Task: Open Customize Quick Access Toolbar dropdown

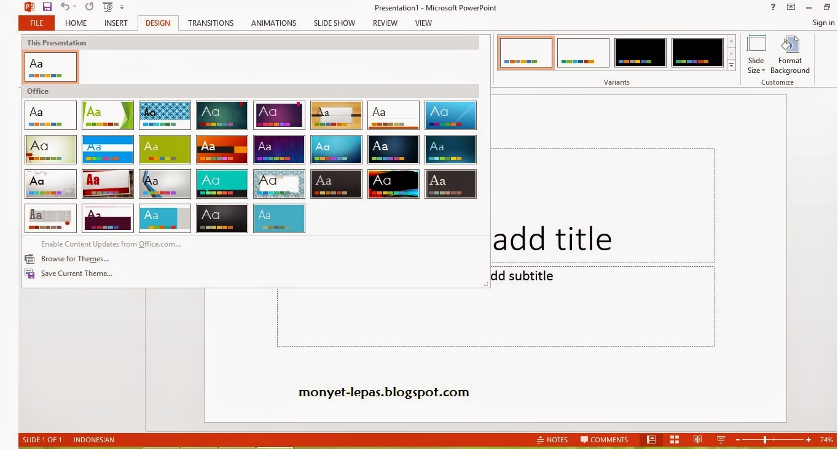Action: click(x=122, y=7)
